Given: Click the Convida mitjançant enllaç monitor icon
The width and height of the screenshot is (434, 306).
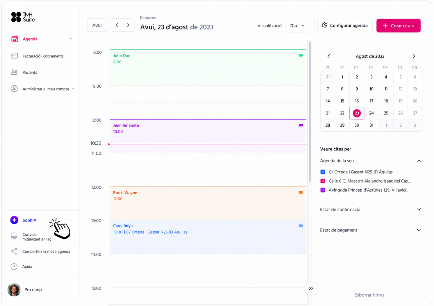Looking at the screenshot, I should tap(14, 236).
